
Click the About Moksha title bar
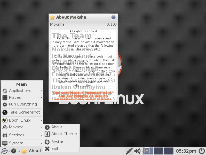[x=83, y=17]
